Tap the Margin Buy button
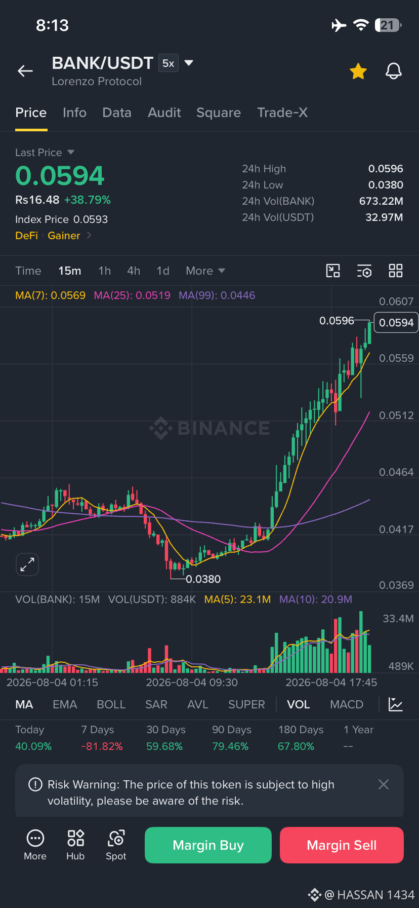This screenshot has width=419, height=908. (x=208, y=845)
